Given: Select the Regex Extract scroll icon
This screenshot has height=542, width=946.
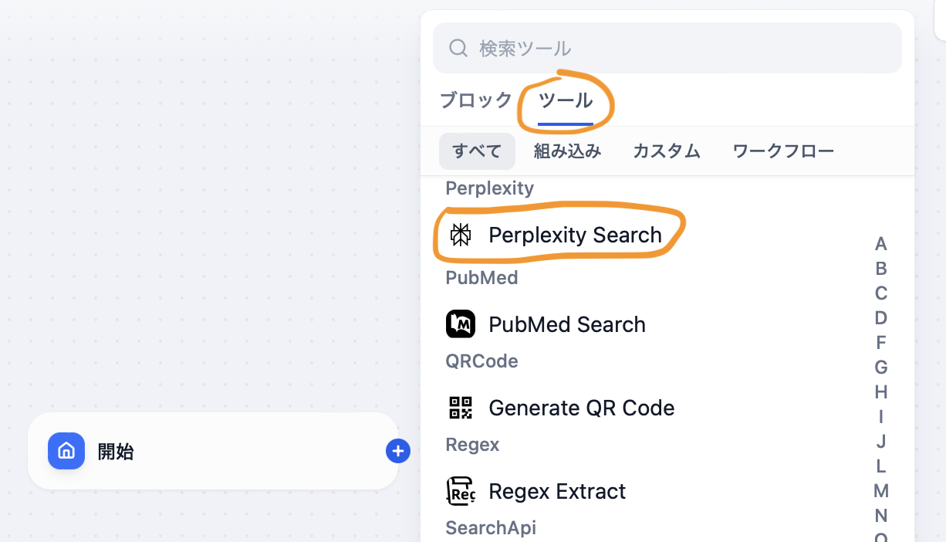Looking at the screenshot, I should coord(461,491).
